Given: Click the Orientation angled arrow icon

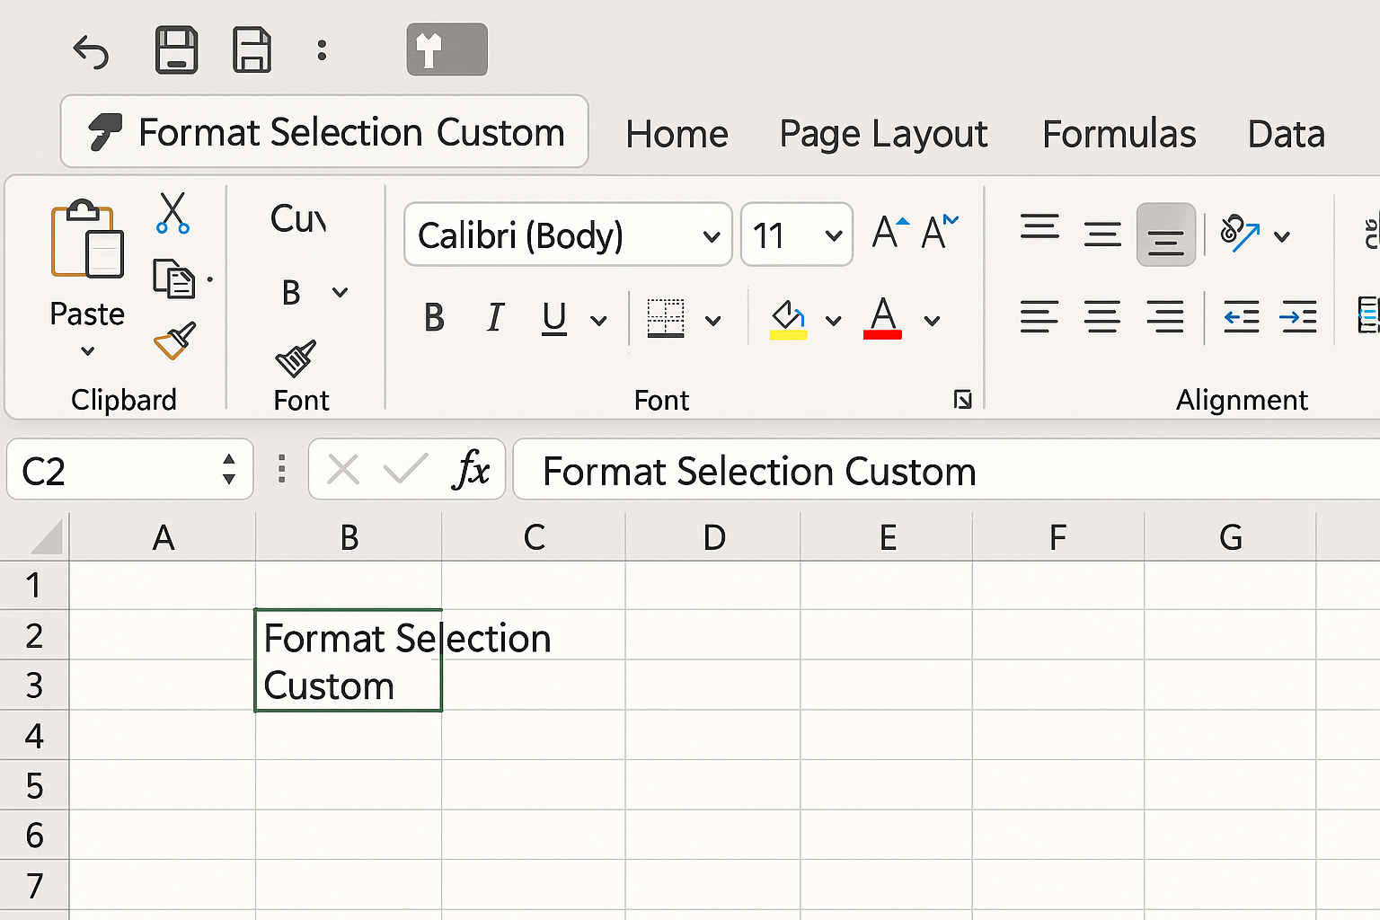Looking at the screenshot, I should coord(1240,233).
